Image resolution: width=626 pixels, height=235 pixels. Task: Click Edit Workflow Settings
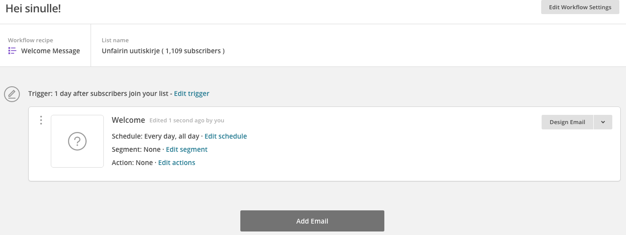tap(580, 7)
